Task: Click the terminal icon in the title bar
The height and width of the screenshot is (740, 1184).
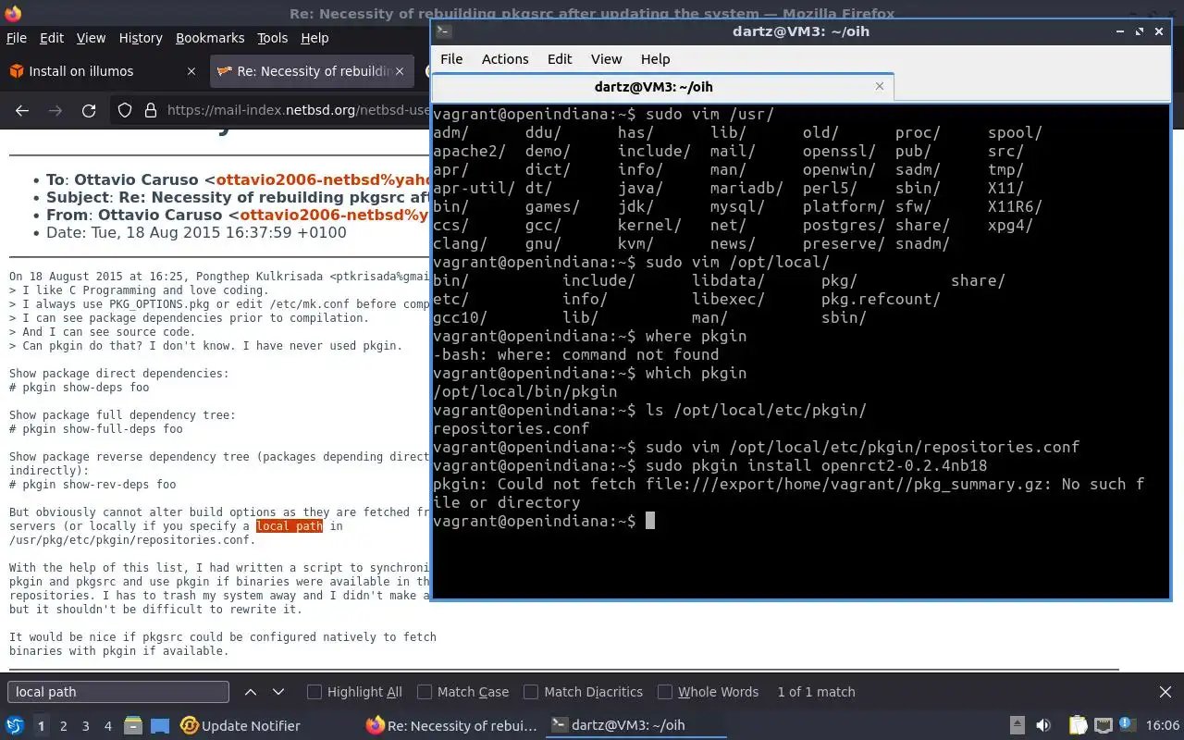Action: pos(443,31)
